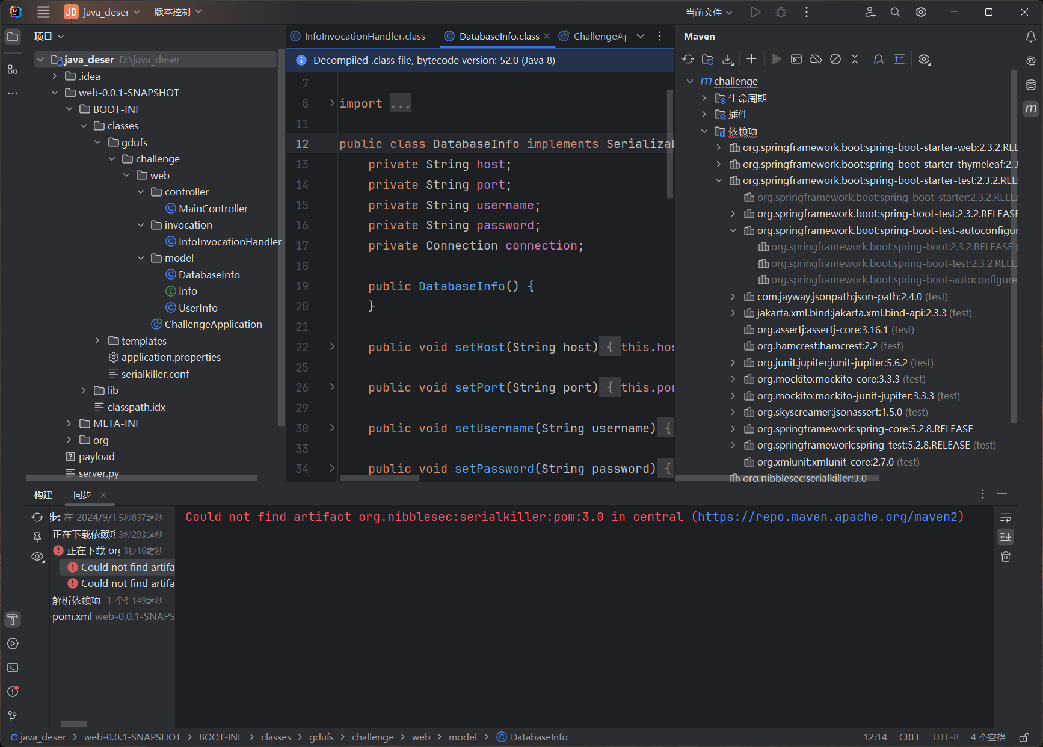1043x747 pixels.
Task: Toggle soft-wrap in build output
Action: [1006, 518]
